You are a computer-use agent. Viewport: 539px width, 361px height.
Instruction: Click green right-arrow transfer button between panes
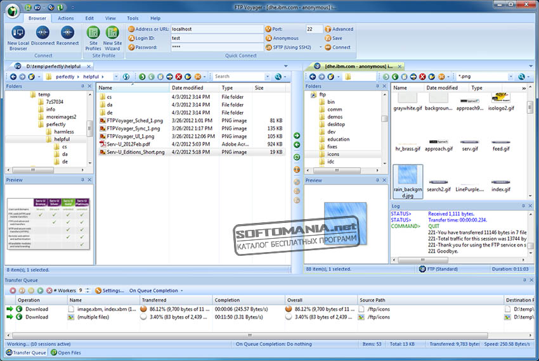click(x=297, y=136)
